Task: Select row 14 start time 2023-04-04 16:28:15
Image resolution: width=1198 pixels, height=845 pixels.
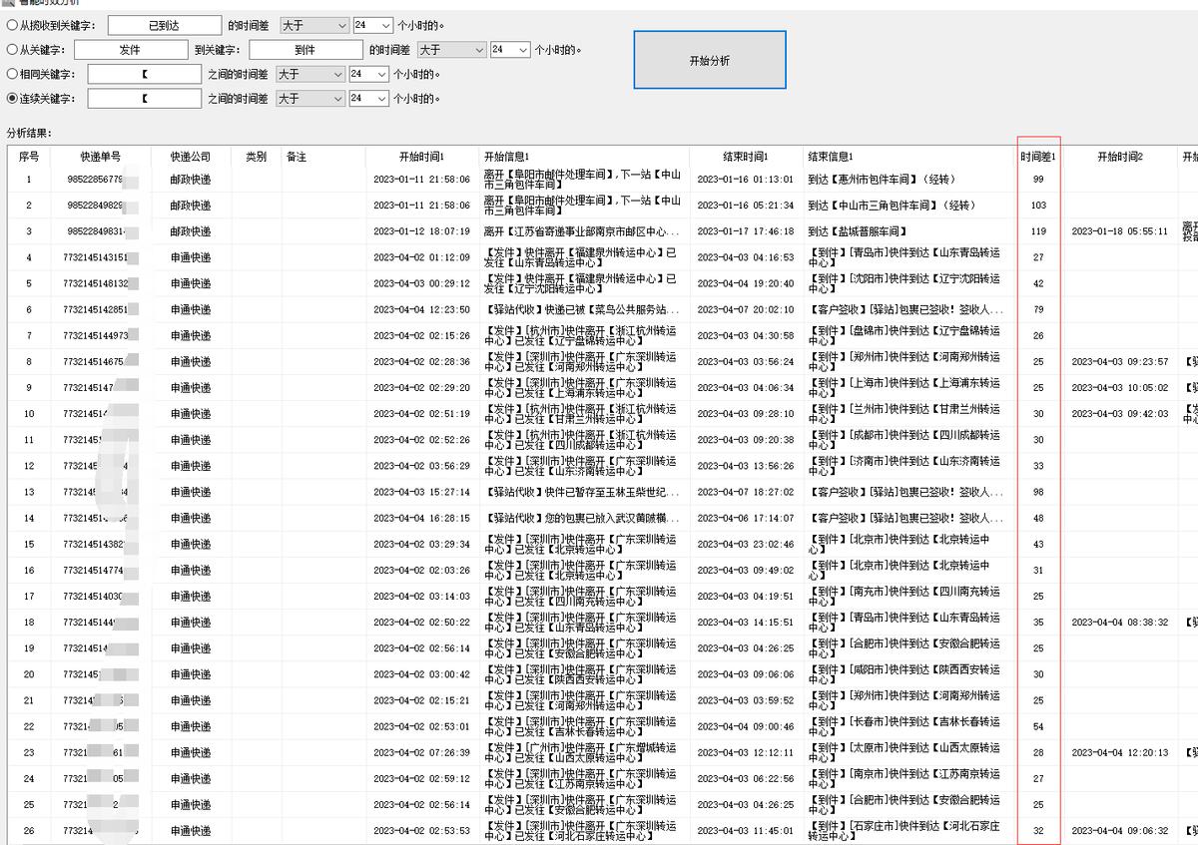Action: [x=421, y=518]
